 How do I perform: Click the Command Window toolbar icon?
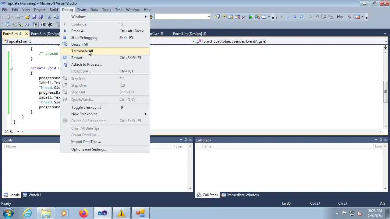click(x=264, y=17)
